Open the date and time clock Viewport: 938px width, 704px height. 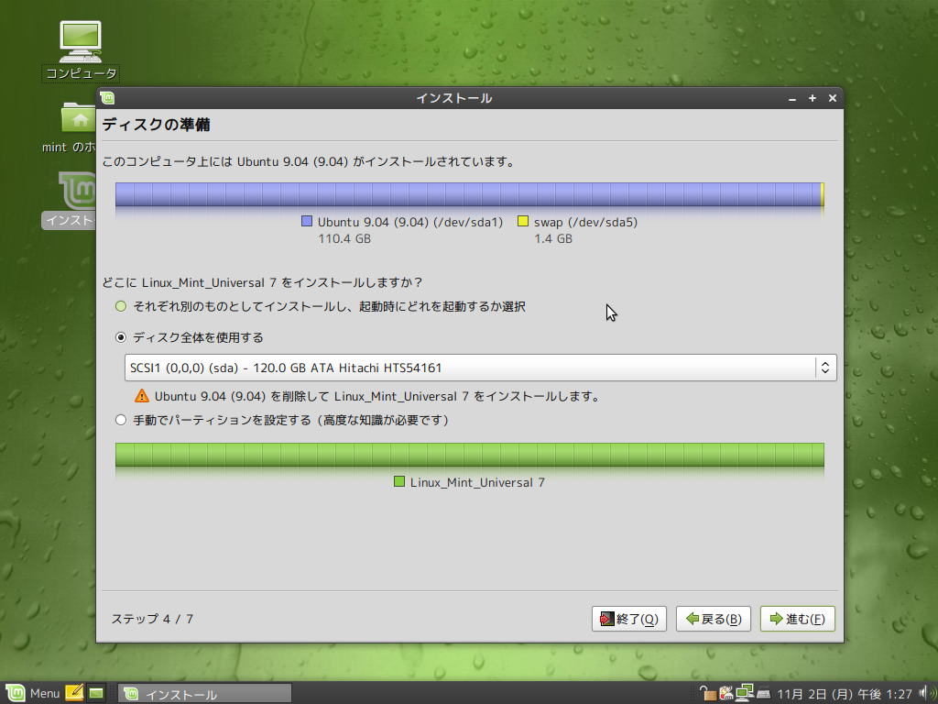coord(845,694)
